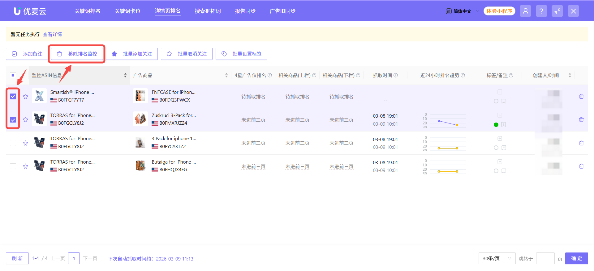Open the 搜索框拓词 tab

coord(208,11)
